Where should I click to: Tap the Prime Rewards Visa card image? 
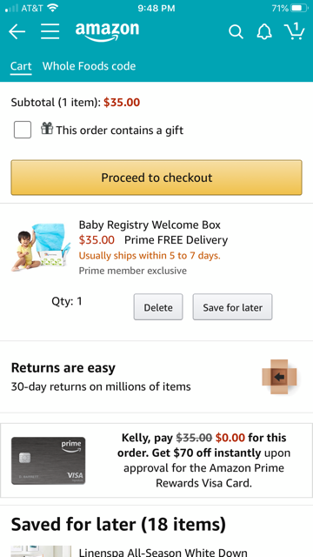click(x=49, y=460)
